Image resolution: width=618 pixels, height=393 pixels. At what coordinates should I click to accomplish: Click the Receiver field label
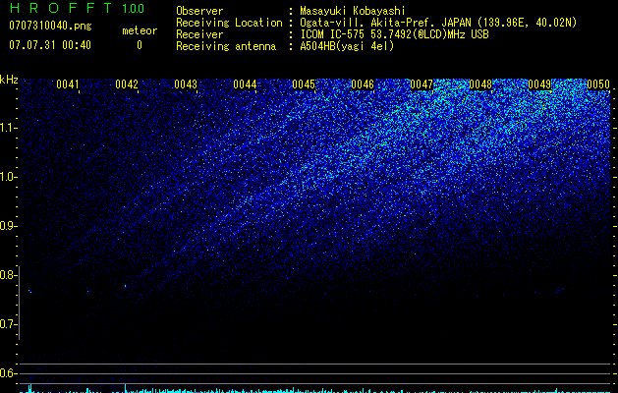coord(199,34)
